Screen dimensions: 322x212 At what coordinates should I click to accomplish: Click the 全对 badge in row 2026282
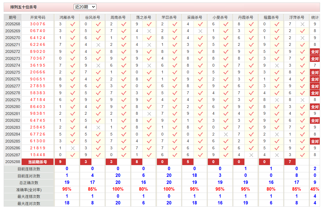pos(315,121)
